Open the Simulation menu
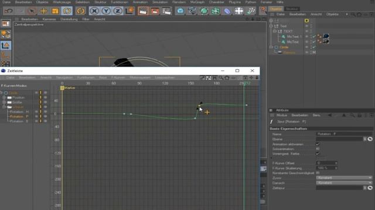 [160, 2]
